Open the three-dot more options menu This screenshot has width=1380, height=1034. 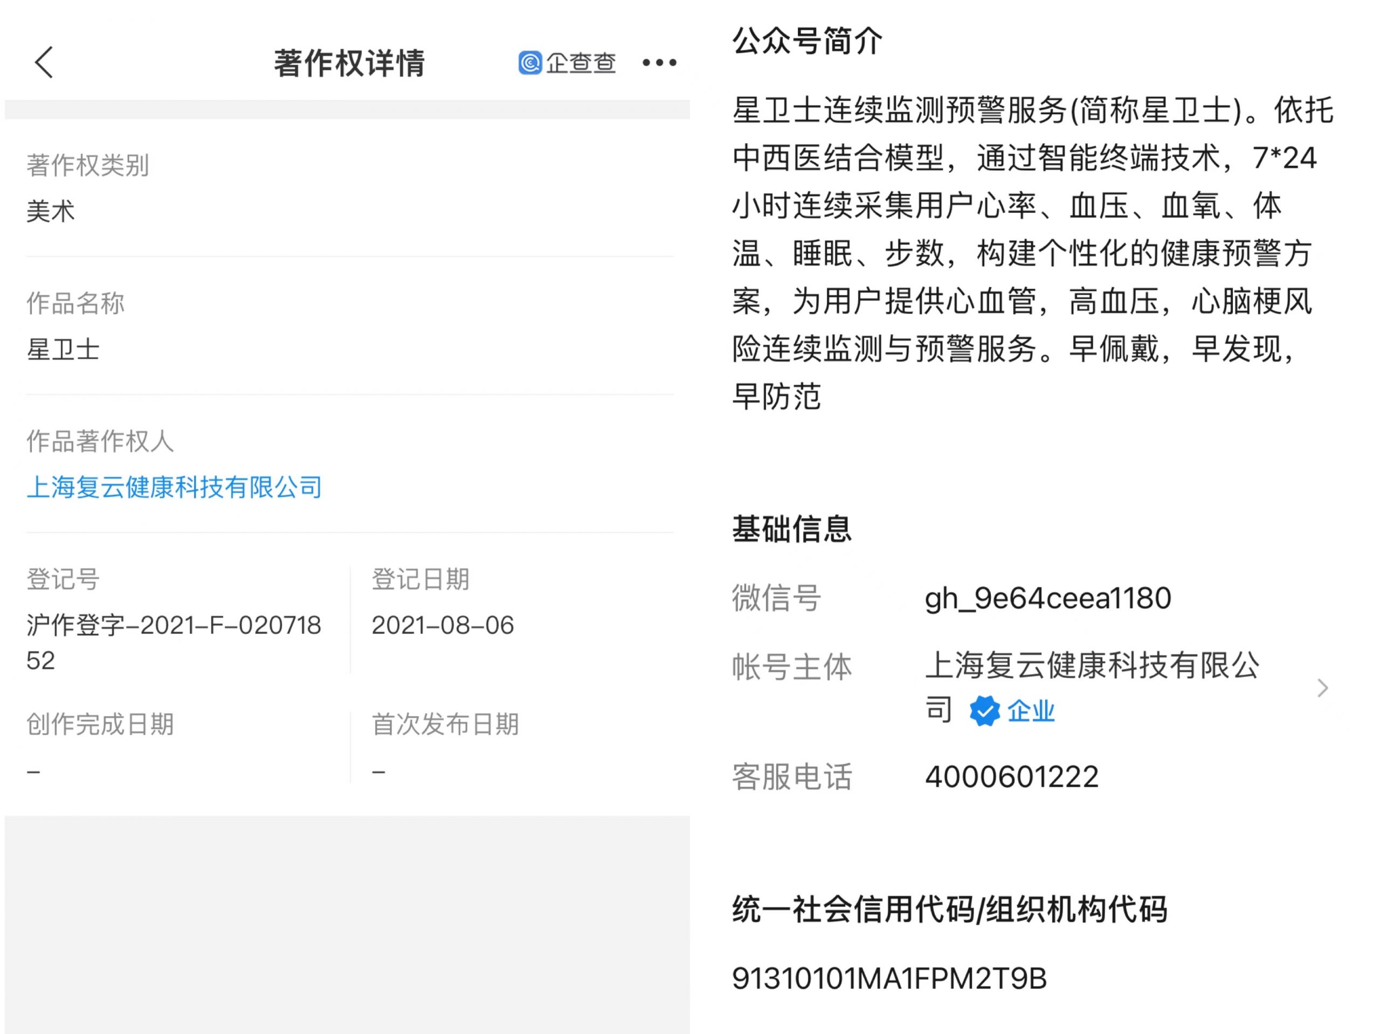(x=659, y=63)
